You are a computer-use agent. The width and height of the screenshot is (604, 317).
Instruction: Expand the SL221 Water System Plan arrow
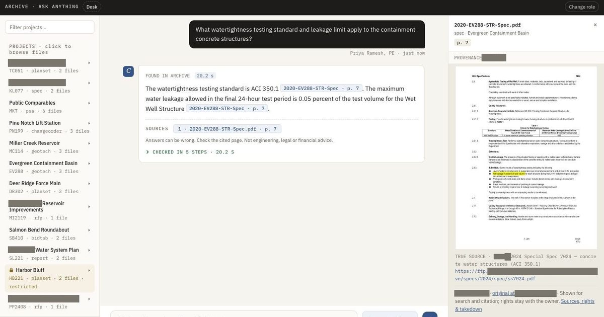pyautogui.click(x=89, y=251)
